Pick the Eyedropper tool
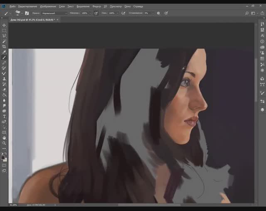The height and width of the screenshot is (211, 266). coord(4,52)
